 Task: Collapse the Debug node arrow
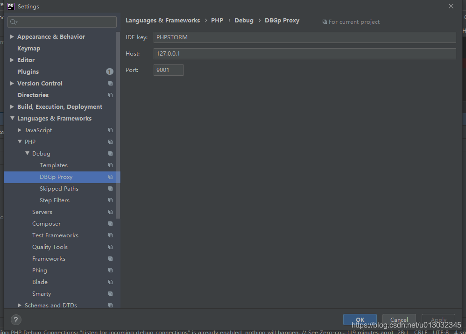pyautogui.click(x=27, y=154)
